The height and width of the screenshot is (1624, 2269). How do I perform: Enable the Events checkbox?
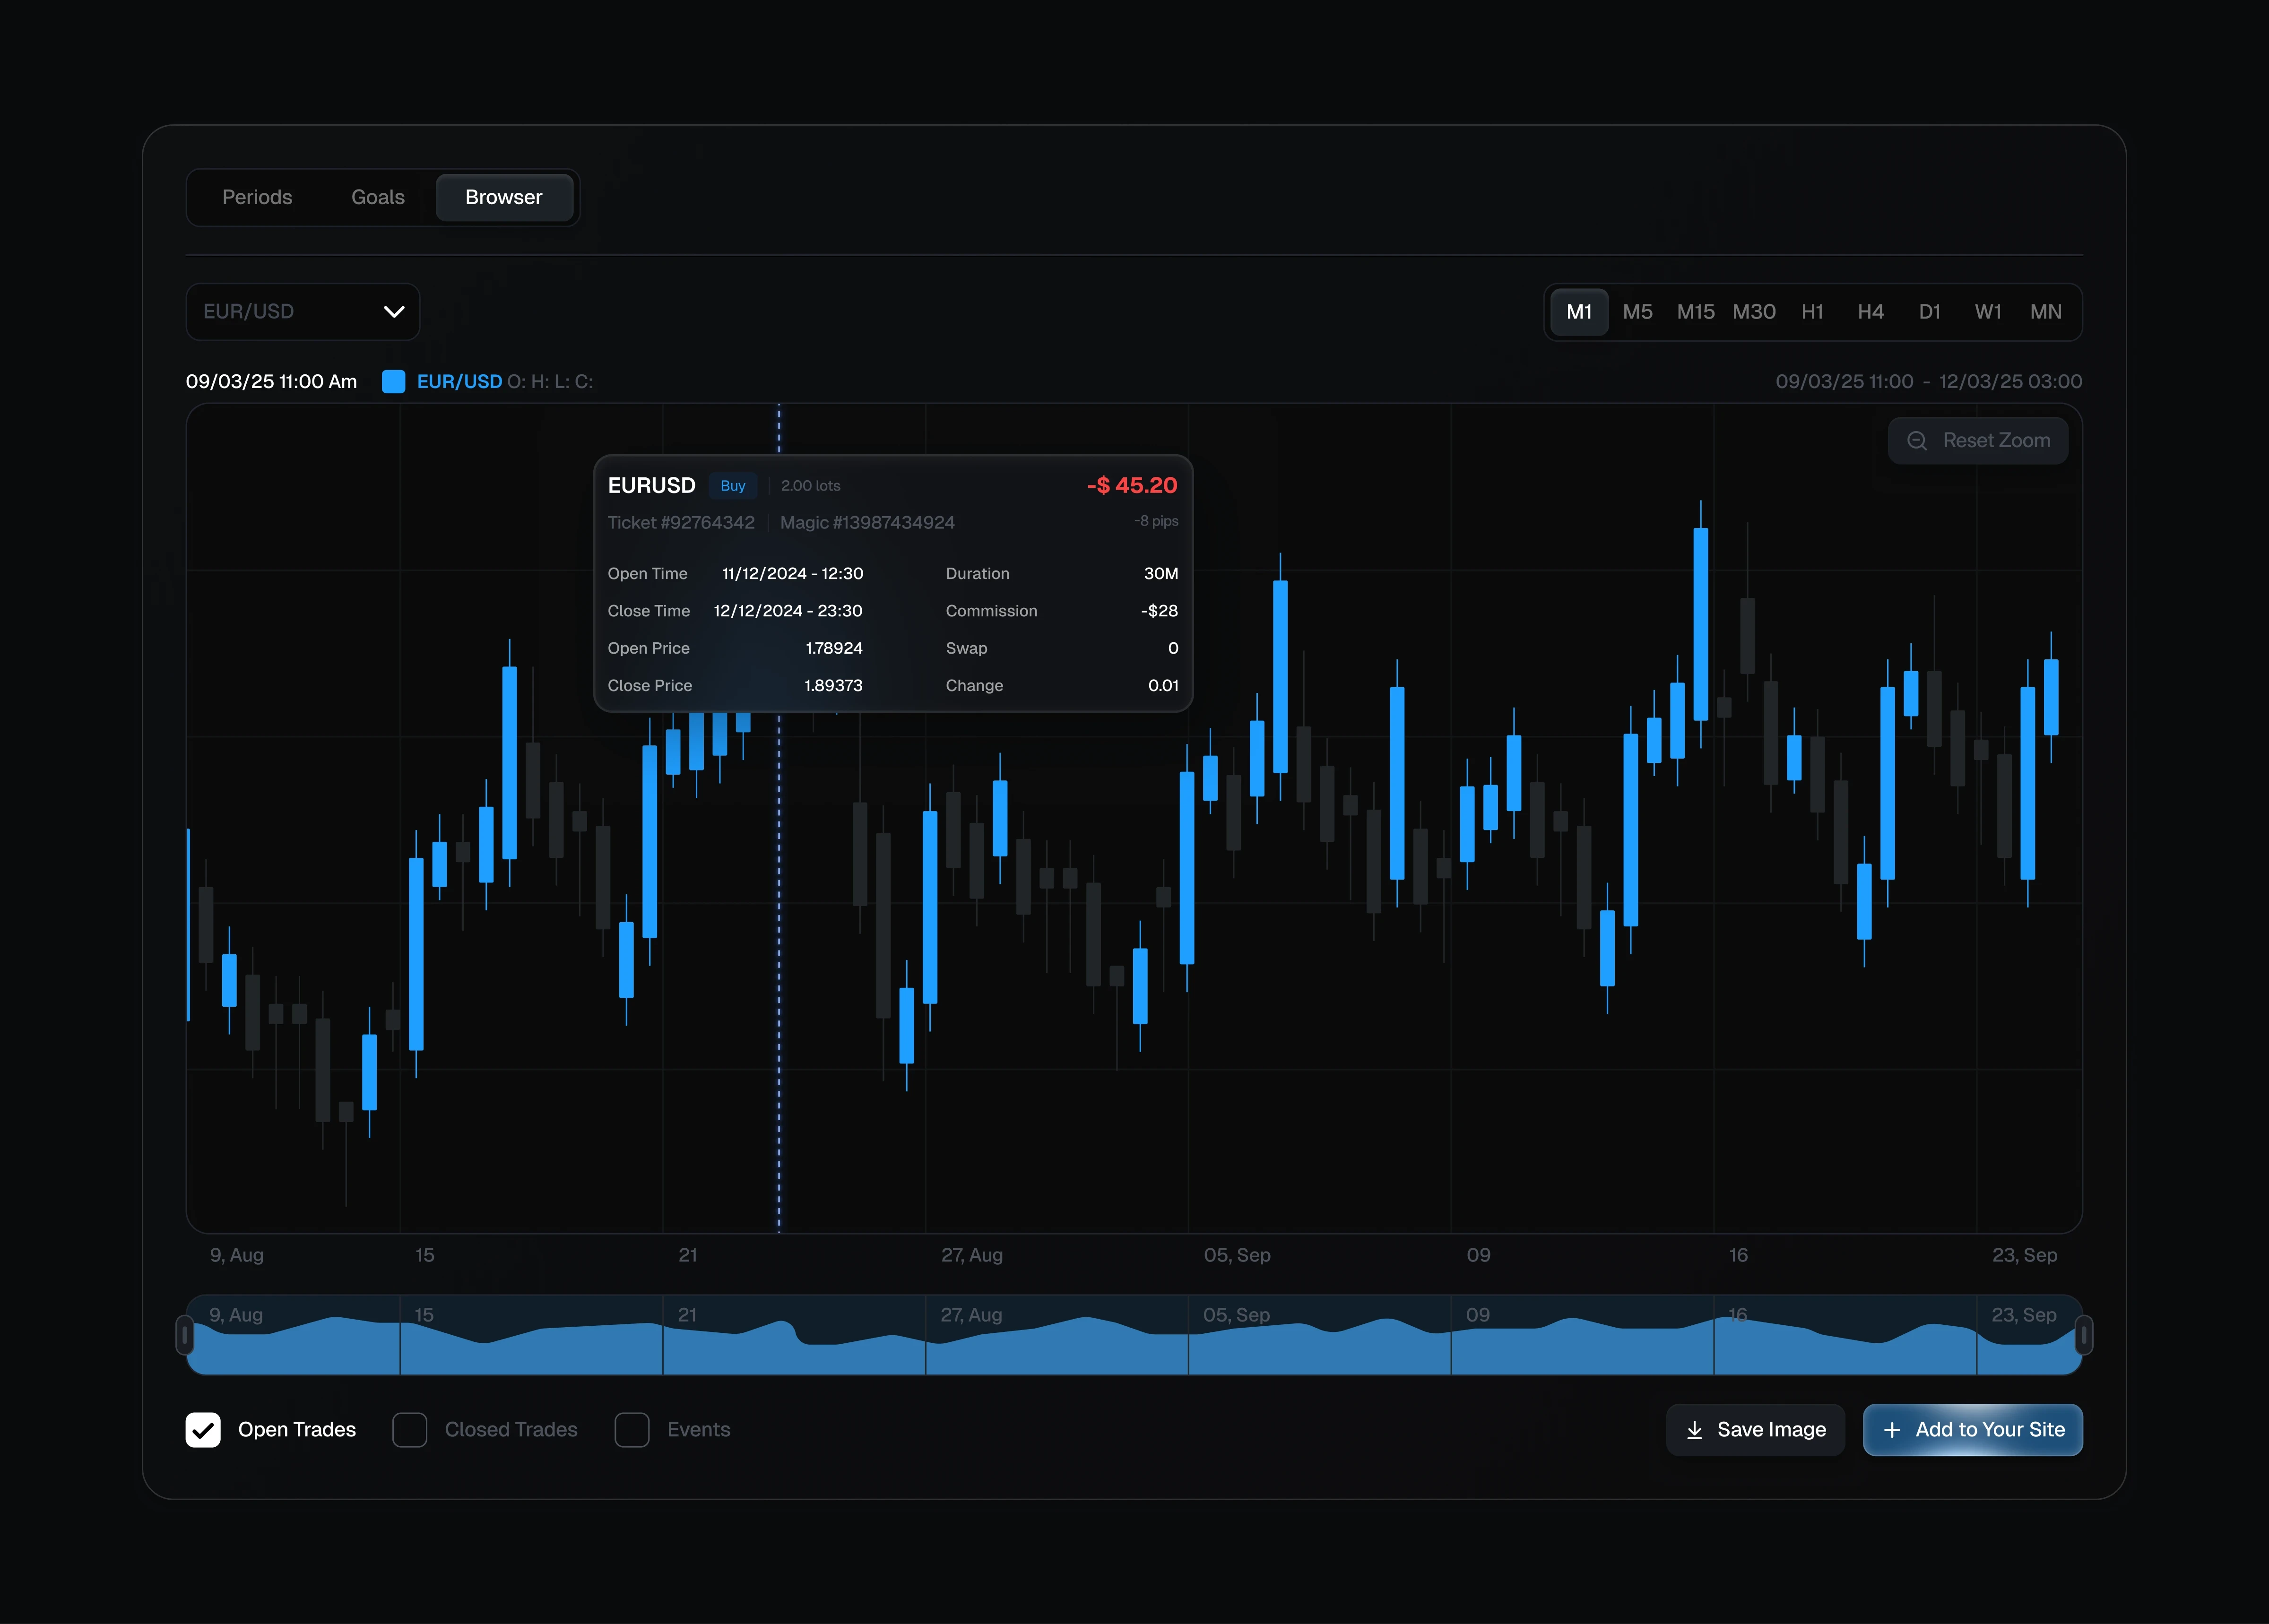pyautogui.click(x=631, y=1430)
